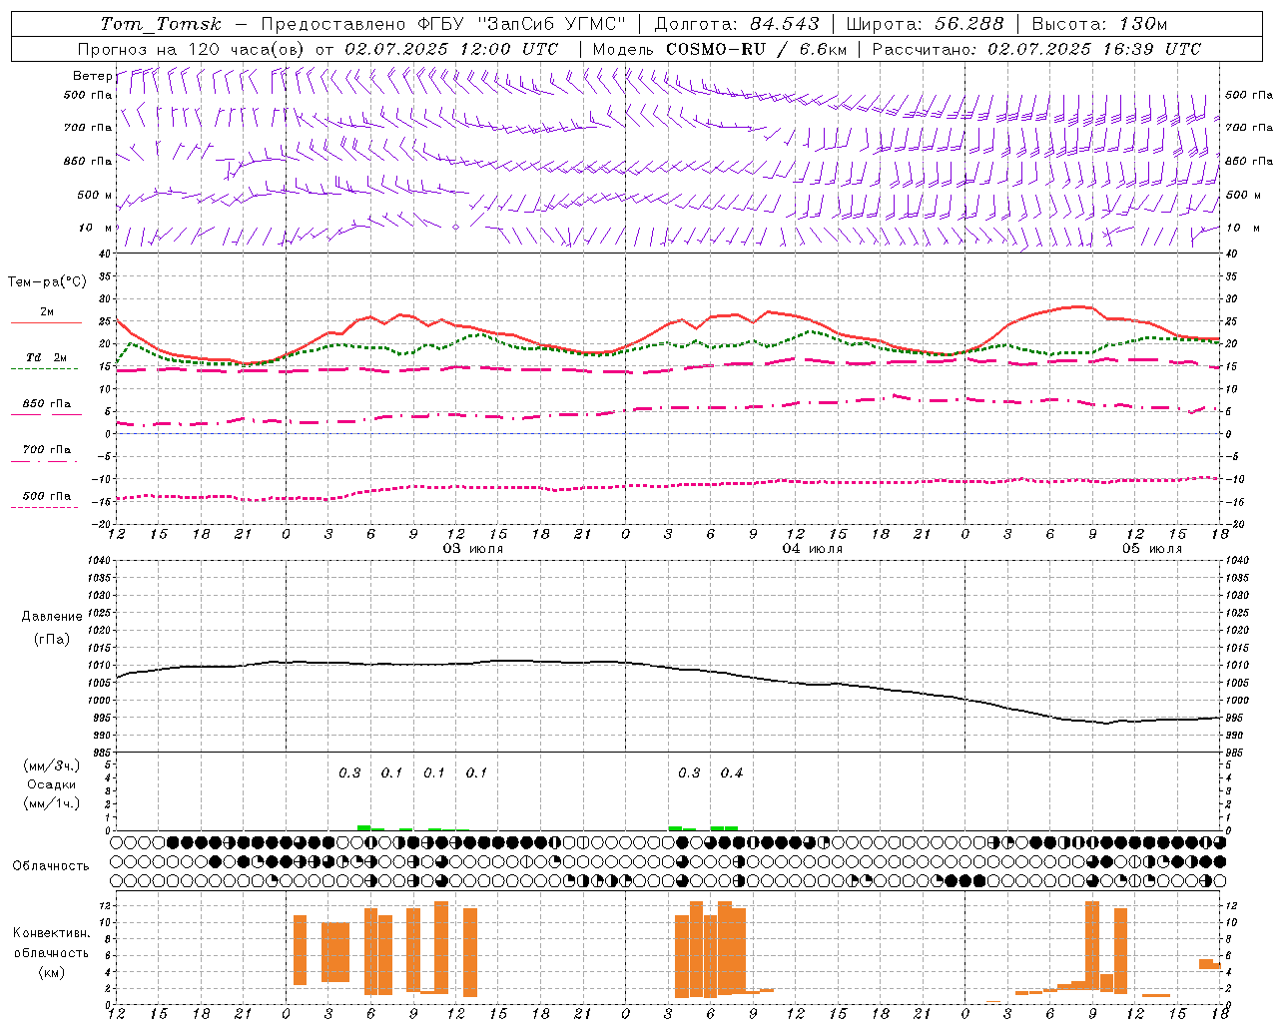The width and height of the screenshot is (1278, 1022).
Task: Click left-side '10 м' wind level label
Action: 95,228
